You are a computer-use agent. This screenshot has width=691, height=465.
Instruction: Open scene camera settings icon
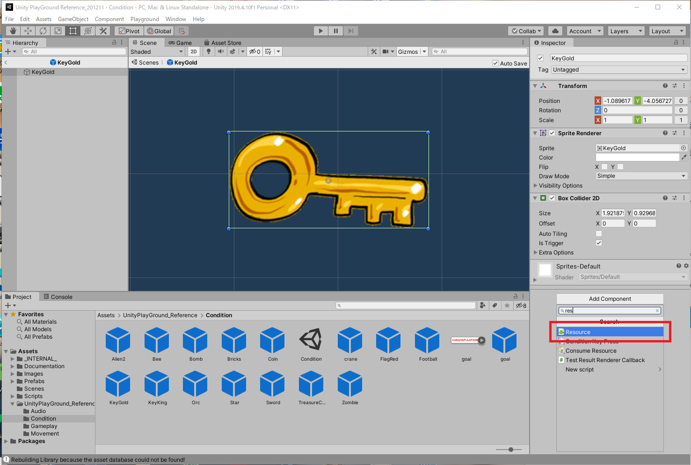click(386, 51)
